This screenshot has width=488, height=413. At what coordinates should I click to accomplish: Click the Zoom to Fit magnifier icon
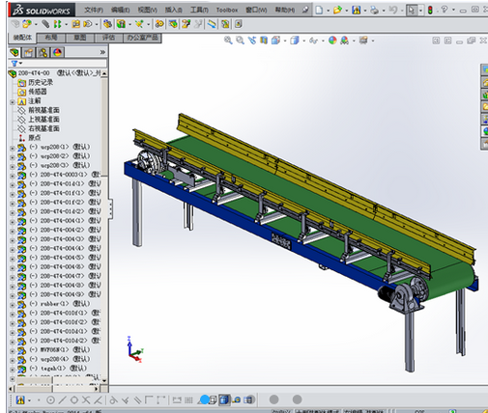coord(228,41)
